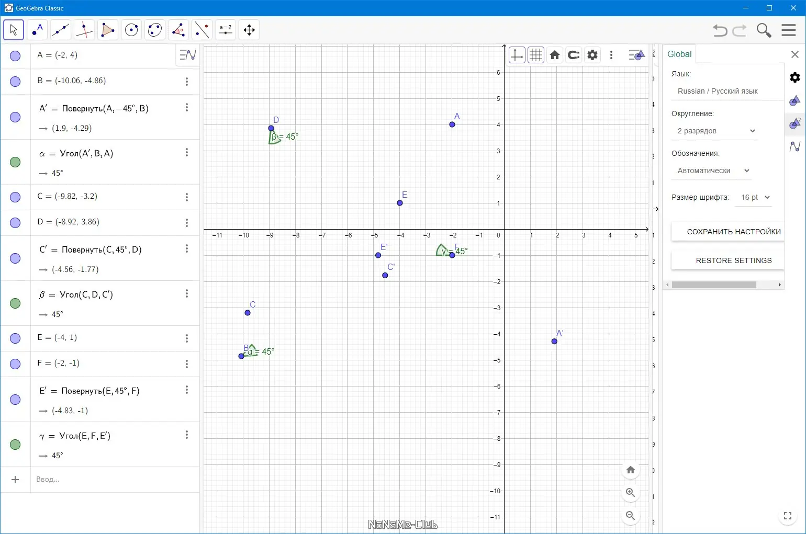The image size is (806, 534).
Task: Click the settings panel horizontal scrollbar
Action: click(x=714, y=285)
